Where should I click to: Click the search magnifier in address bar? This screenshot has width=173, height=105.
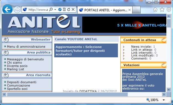point(51,10)
